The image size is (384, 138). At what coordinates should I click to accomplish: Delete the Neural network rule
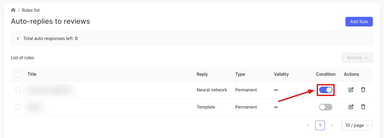363,90
